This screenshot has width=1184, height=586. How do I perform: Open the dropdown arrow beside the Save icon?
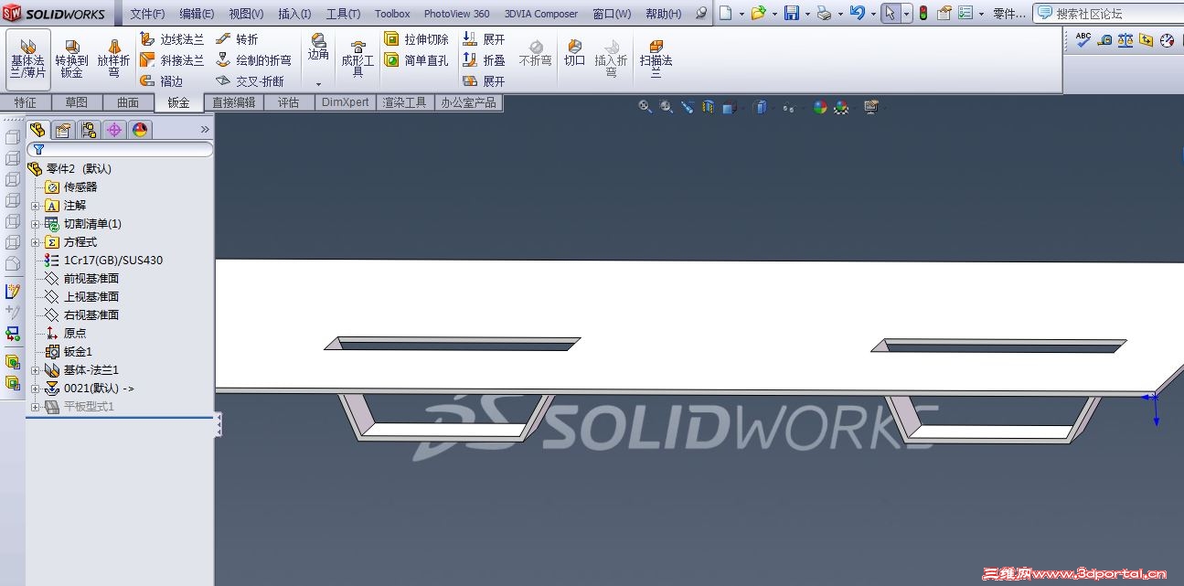click(x=807, y=14)
